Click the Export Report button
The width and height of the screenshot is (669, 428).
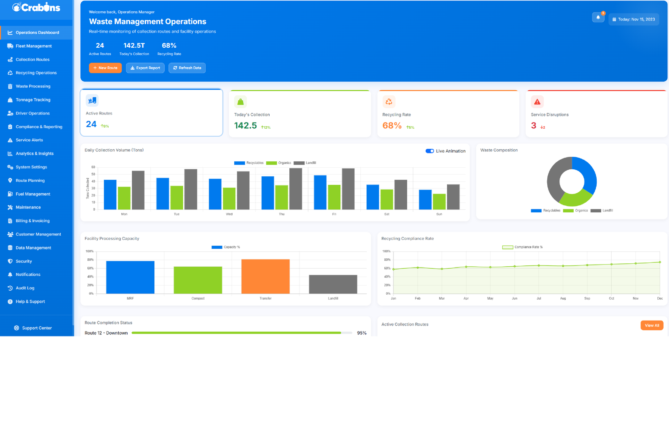145,68
